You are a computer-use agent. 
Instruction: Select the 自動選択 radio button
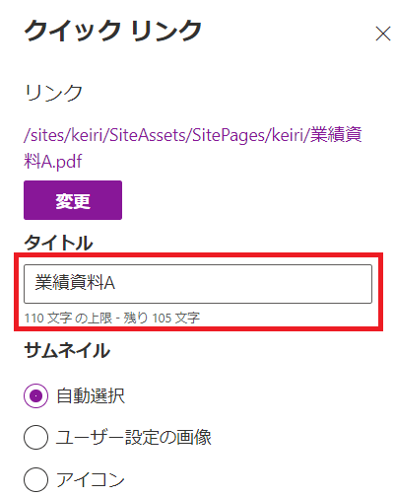click(35, 395)
